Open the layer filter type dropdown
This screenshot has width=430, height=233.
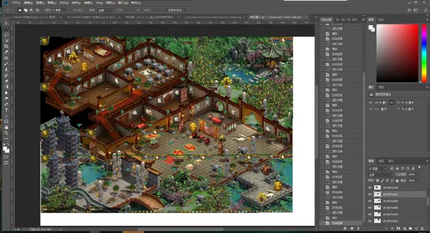[377, 169]
